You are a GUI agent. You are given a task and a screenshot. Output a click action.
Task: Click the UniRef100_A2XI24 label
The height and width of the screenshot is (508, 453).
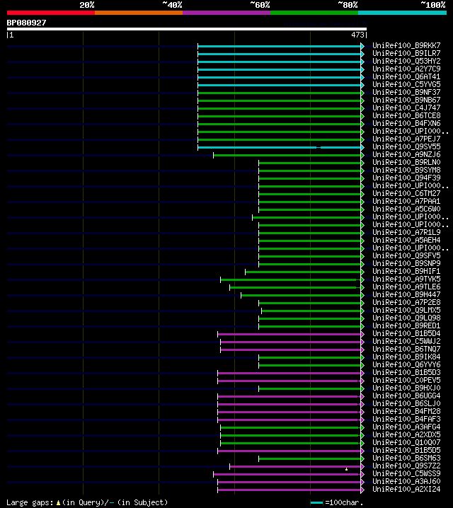pos(406,489)
